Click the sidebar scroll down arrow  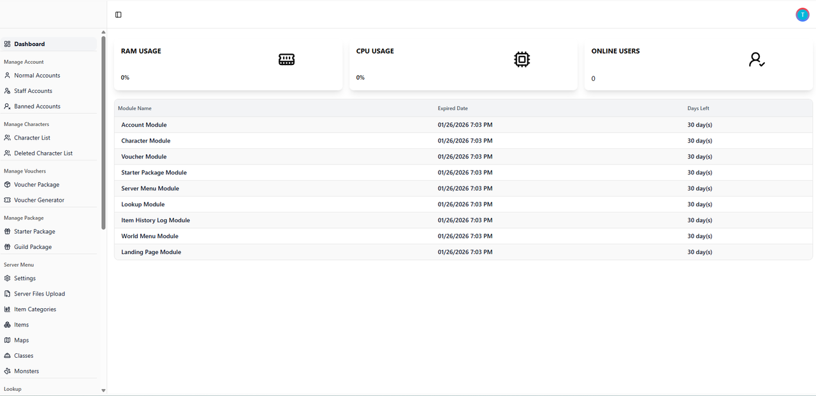point(103,390)
